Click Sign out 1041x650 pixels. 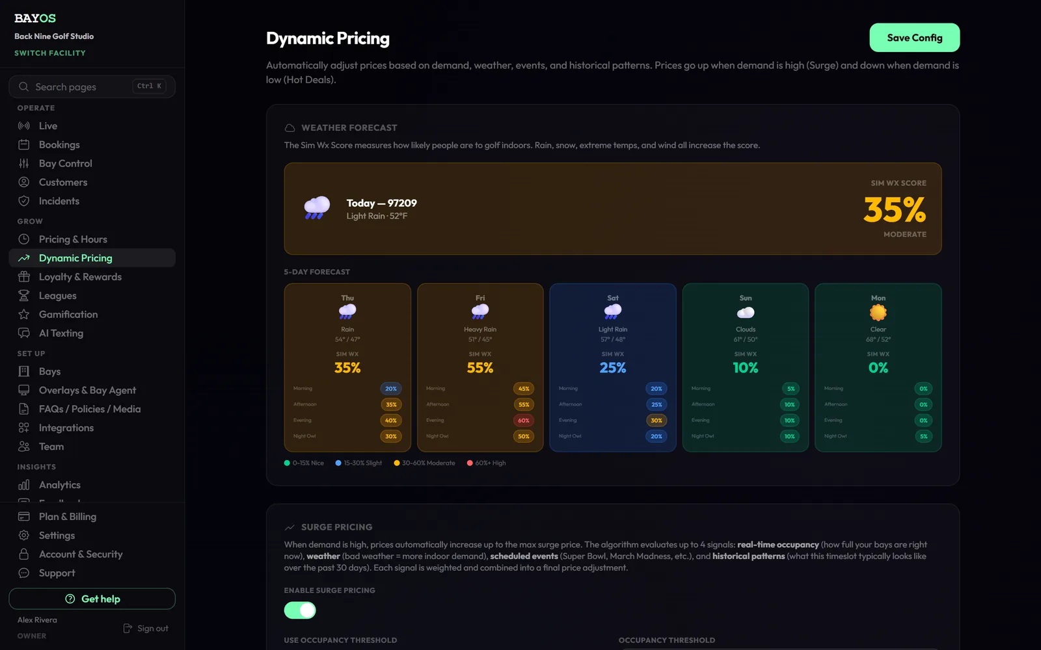point(146,629)
